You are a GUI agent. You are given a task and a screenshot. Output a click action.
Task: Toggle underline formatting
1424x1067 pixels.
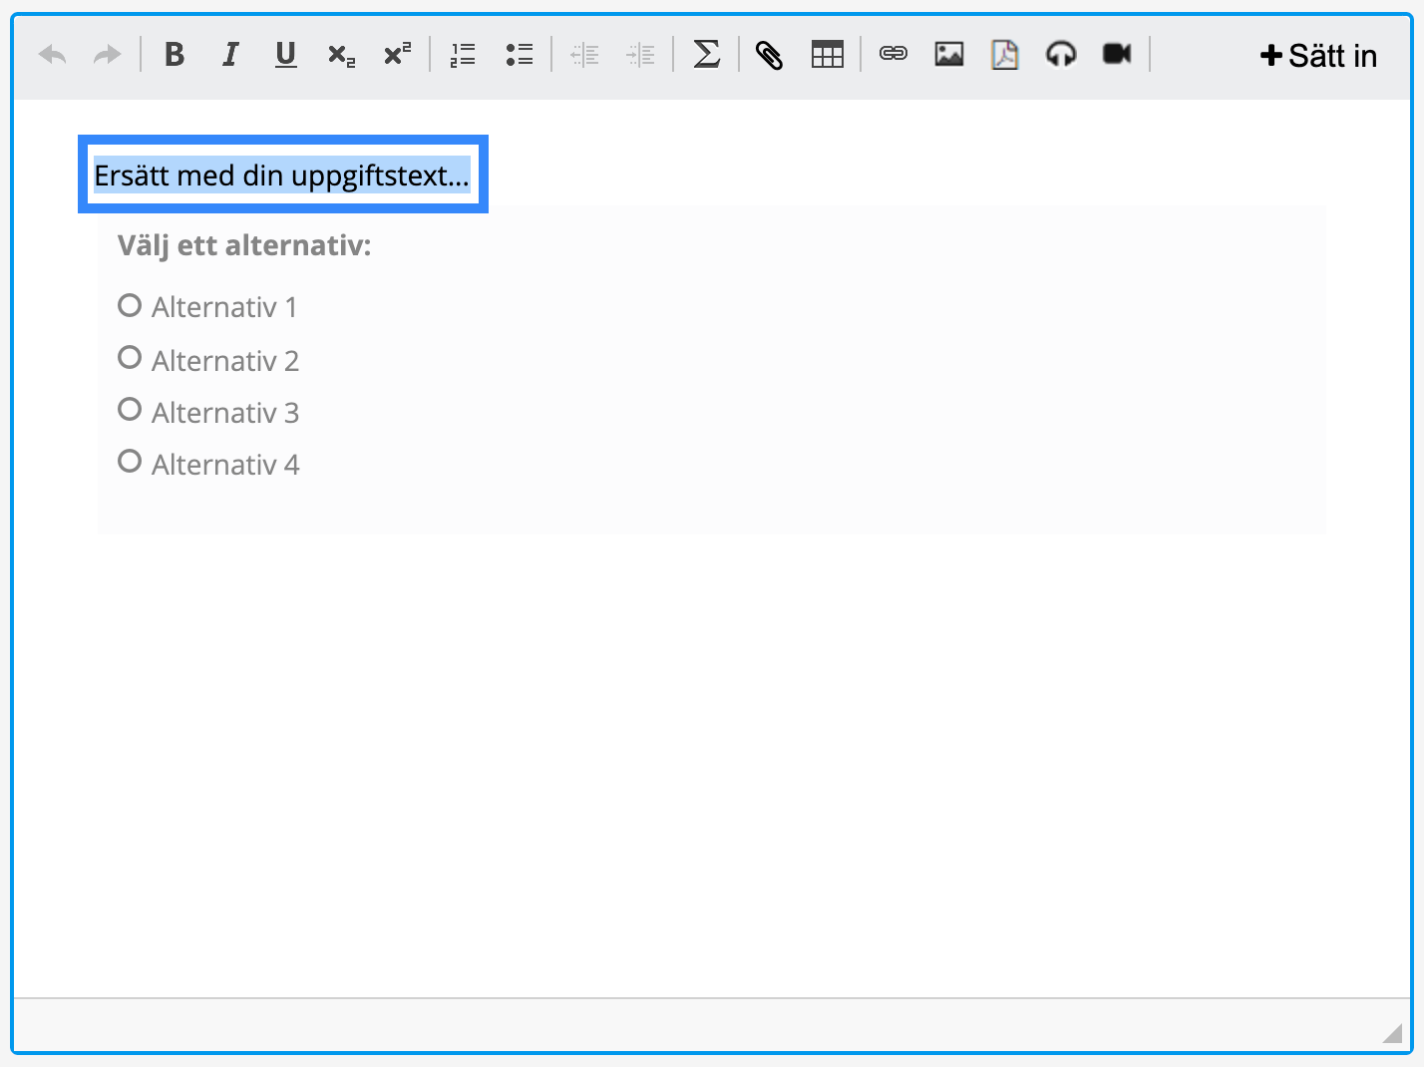tap(286, 55)
